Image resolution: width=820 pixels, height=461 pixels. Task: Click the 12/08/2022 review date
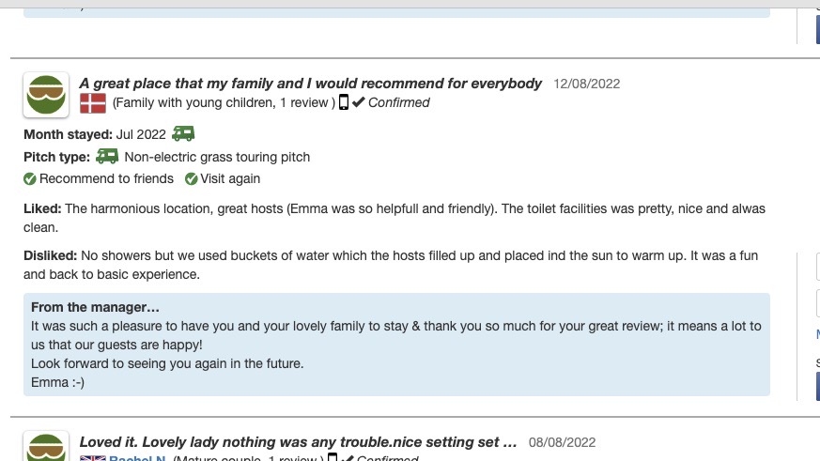(x=587, y=84)
